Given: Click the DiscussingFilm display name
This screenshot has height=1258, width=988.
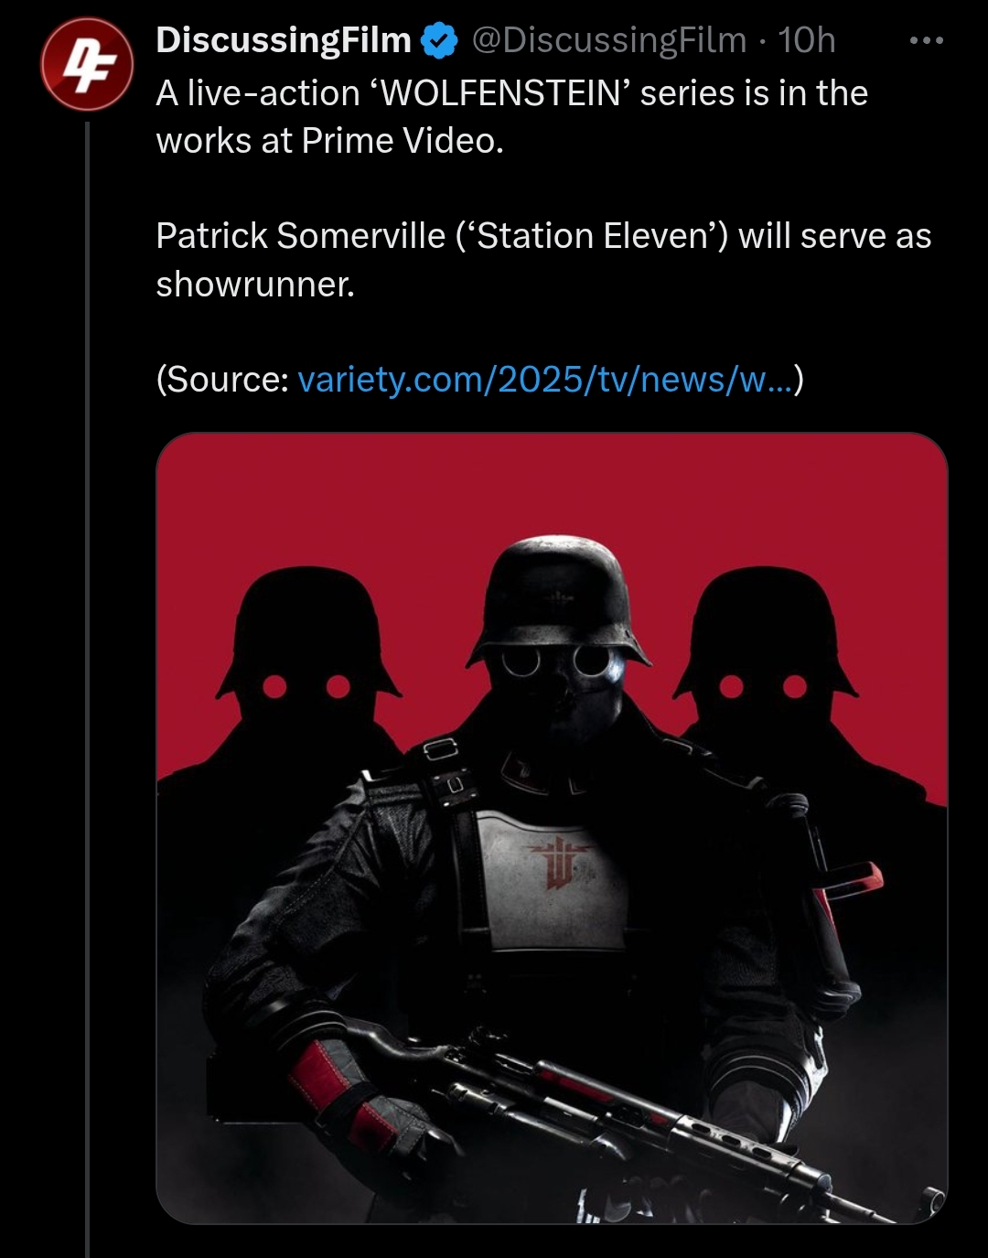Looking at the screenshot, I should coord(284,40).
